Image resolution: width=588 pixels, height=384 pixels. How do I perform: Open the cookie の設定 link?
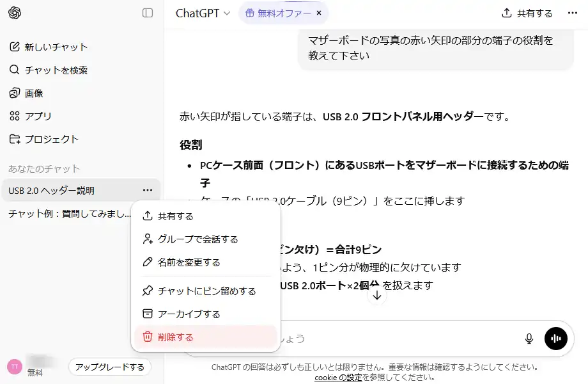click(340, 377)
